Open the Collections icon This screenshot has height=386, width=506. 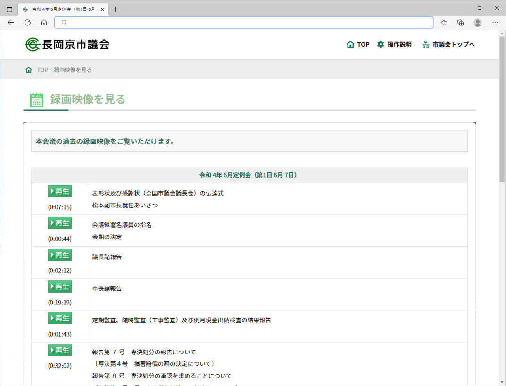coord(461,23)
